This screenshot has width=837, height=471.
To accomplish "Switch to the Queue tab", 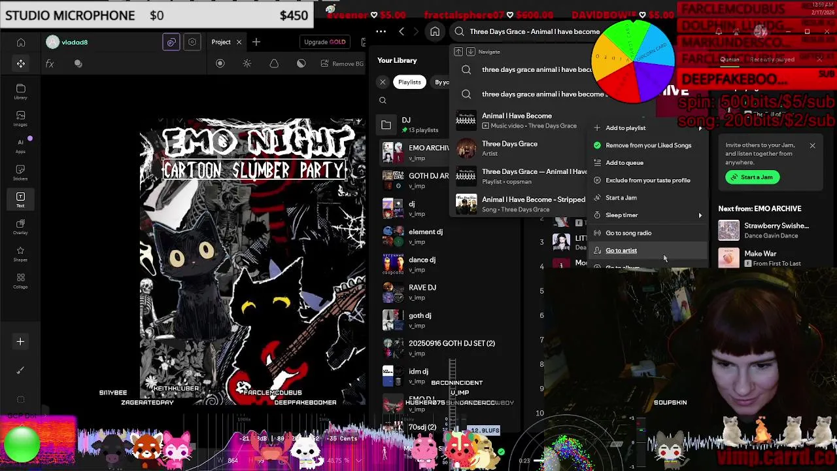I will (729, 60).
